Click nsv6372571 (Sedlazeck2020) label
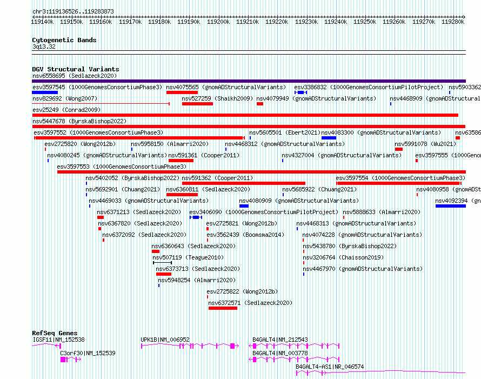The height and width of the screenshot is (379, 481). pyautogui.click(x=250, y=303)
